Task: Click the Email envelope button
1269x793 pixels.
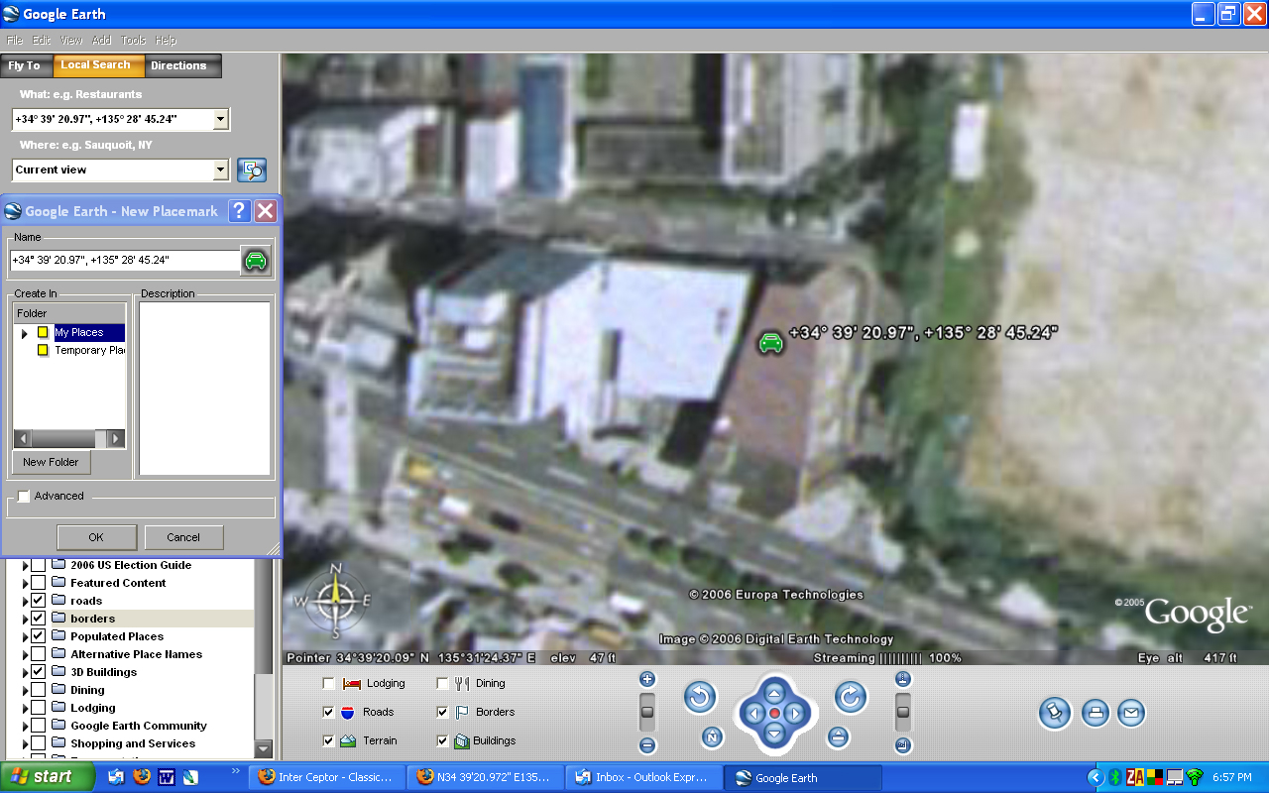Action: 1131,713
